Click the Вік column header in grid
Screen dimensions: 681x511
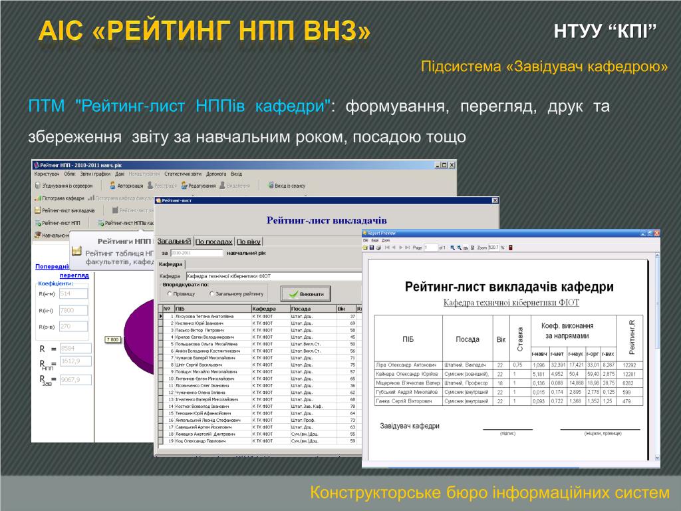coord(346,309)
